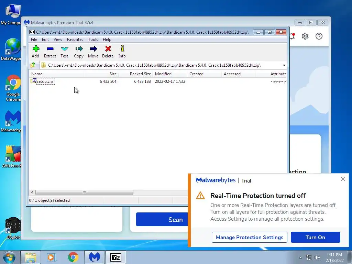
Task: Click the red Delete icon
Action: (108, 52)
